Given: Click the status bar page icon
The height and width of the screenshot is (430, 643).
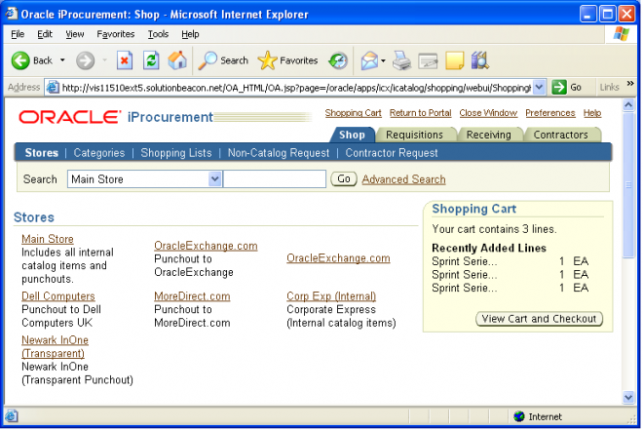Looking at the screenshot, I should (11, 416).
